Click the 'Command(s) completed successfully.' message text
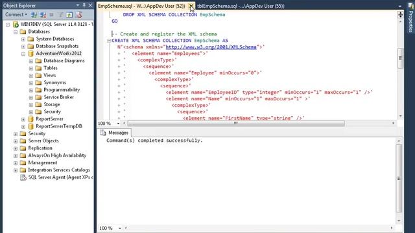The image size is (415, 233). point(154,140)
